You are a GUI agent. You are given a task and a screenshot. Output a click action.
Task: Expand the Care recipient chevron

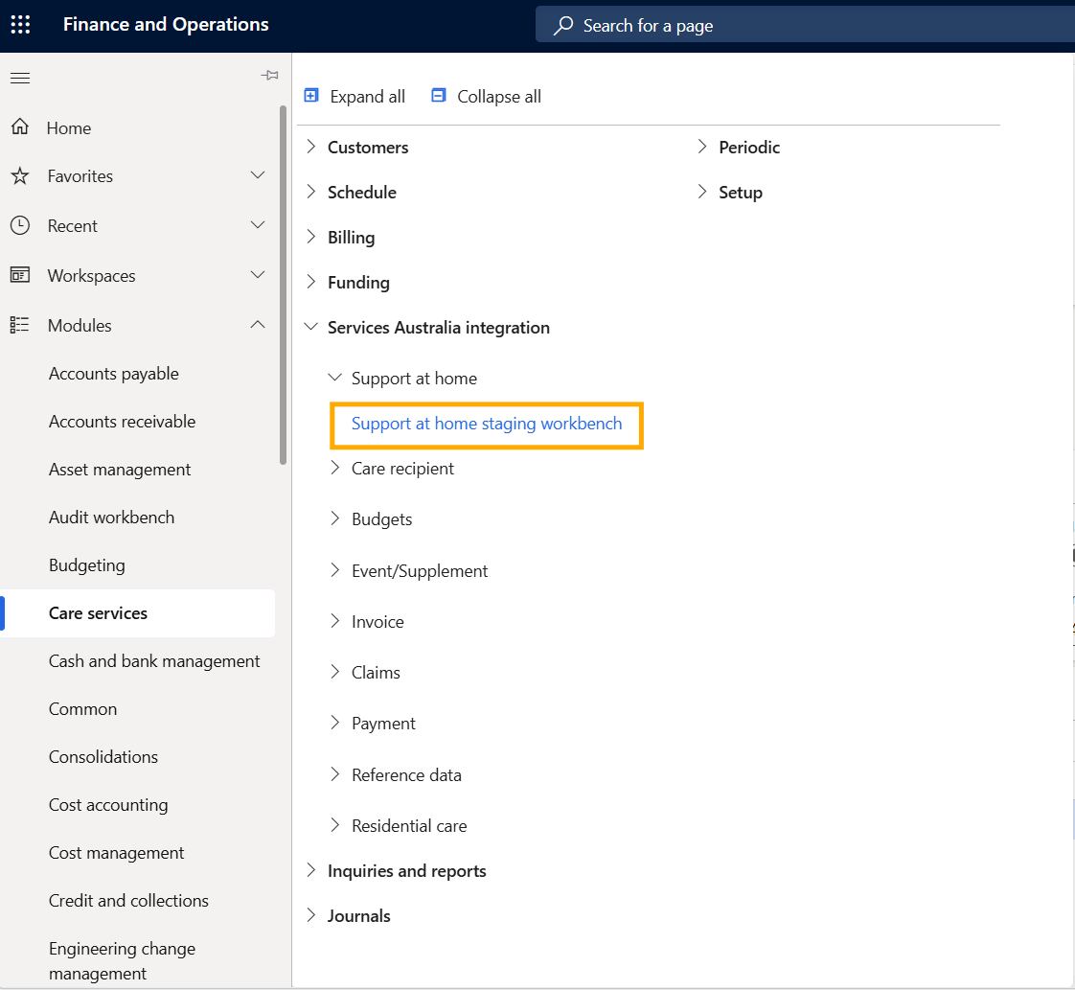pos(335,468)
